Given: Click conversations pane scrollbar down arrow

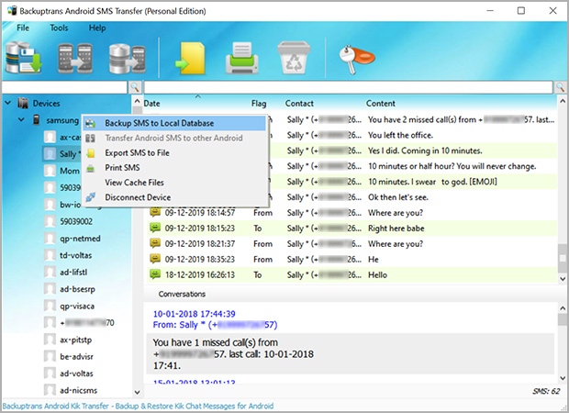Looking at the screenshot, I should tap(563, 378).
